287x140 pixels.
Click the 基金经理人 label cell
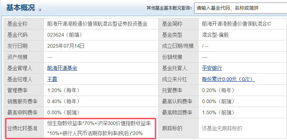coord(24,79)
